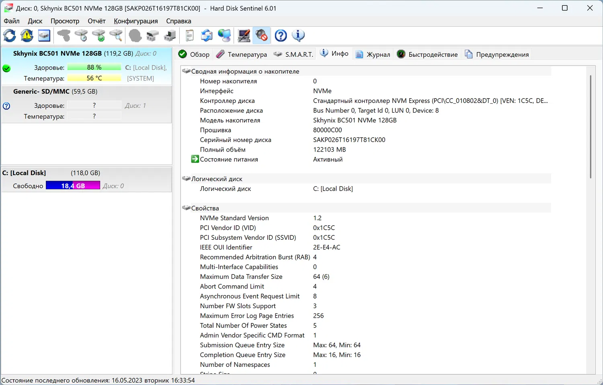Click the question mark icon beside Generic SD/MMC
This screenshot has height=385, width=603.
tap(6, 106)
